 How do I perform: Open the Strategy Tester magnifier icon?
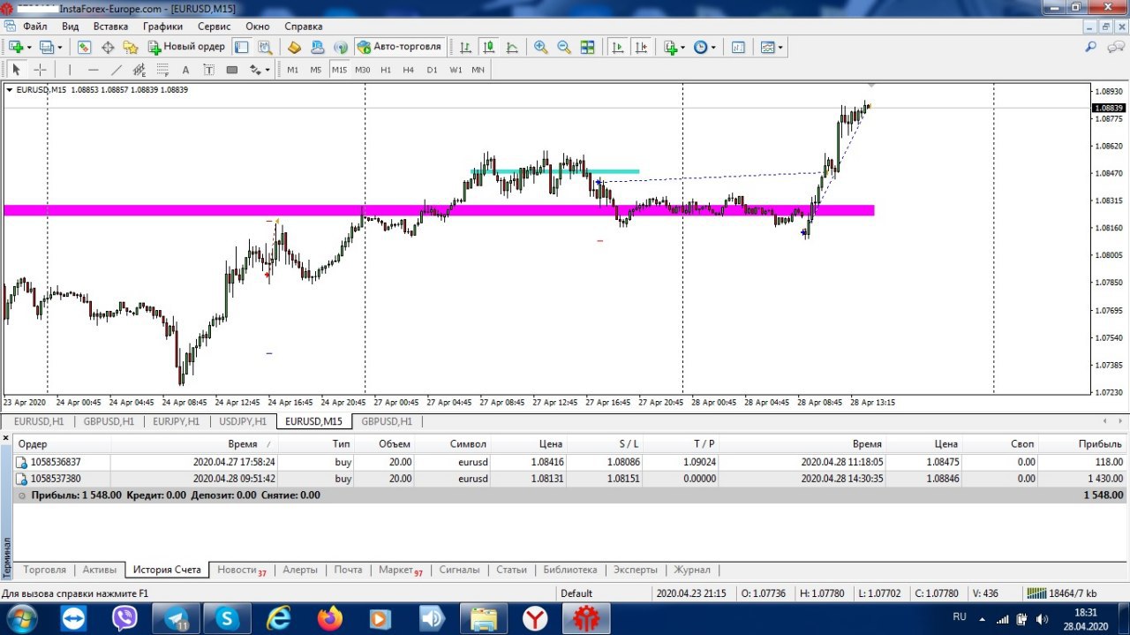tap(264, 47)
